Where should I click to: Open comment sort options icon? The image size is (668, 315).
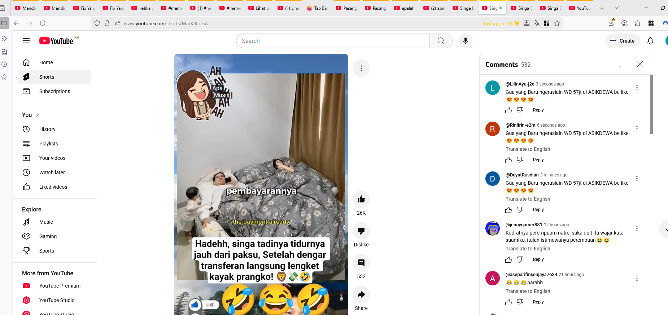tap(622, 64)
